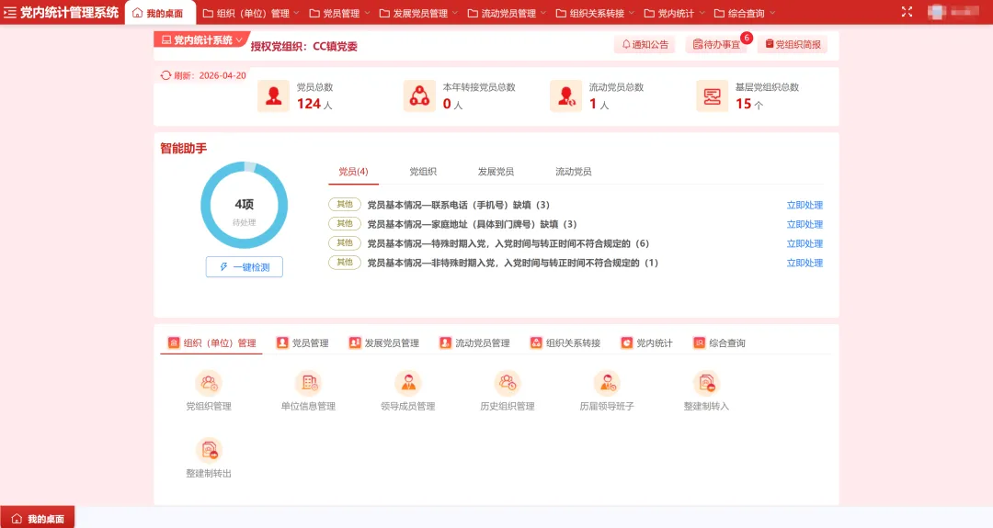Expand the 组织关系转接 top menu
The width and height of the screenshot is (993, 528).
click(595, 13)
